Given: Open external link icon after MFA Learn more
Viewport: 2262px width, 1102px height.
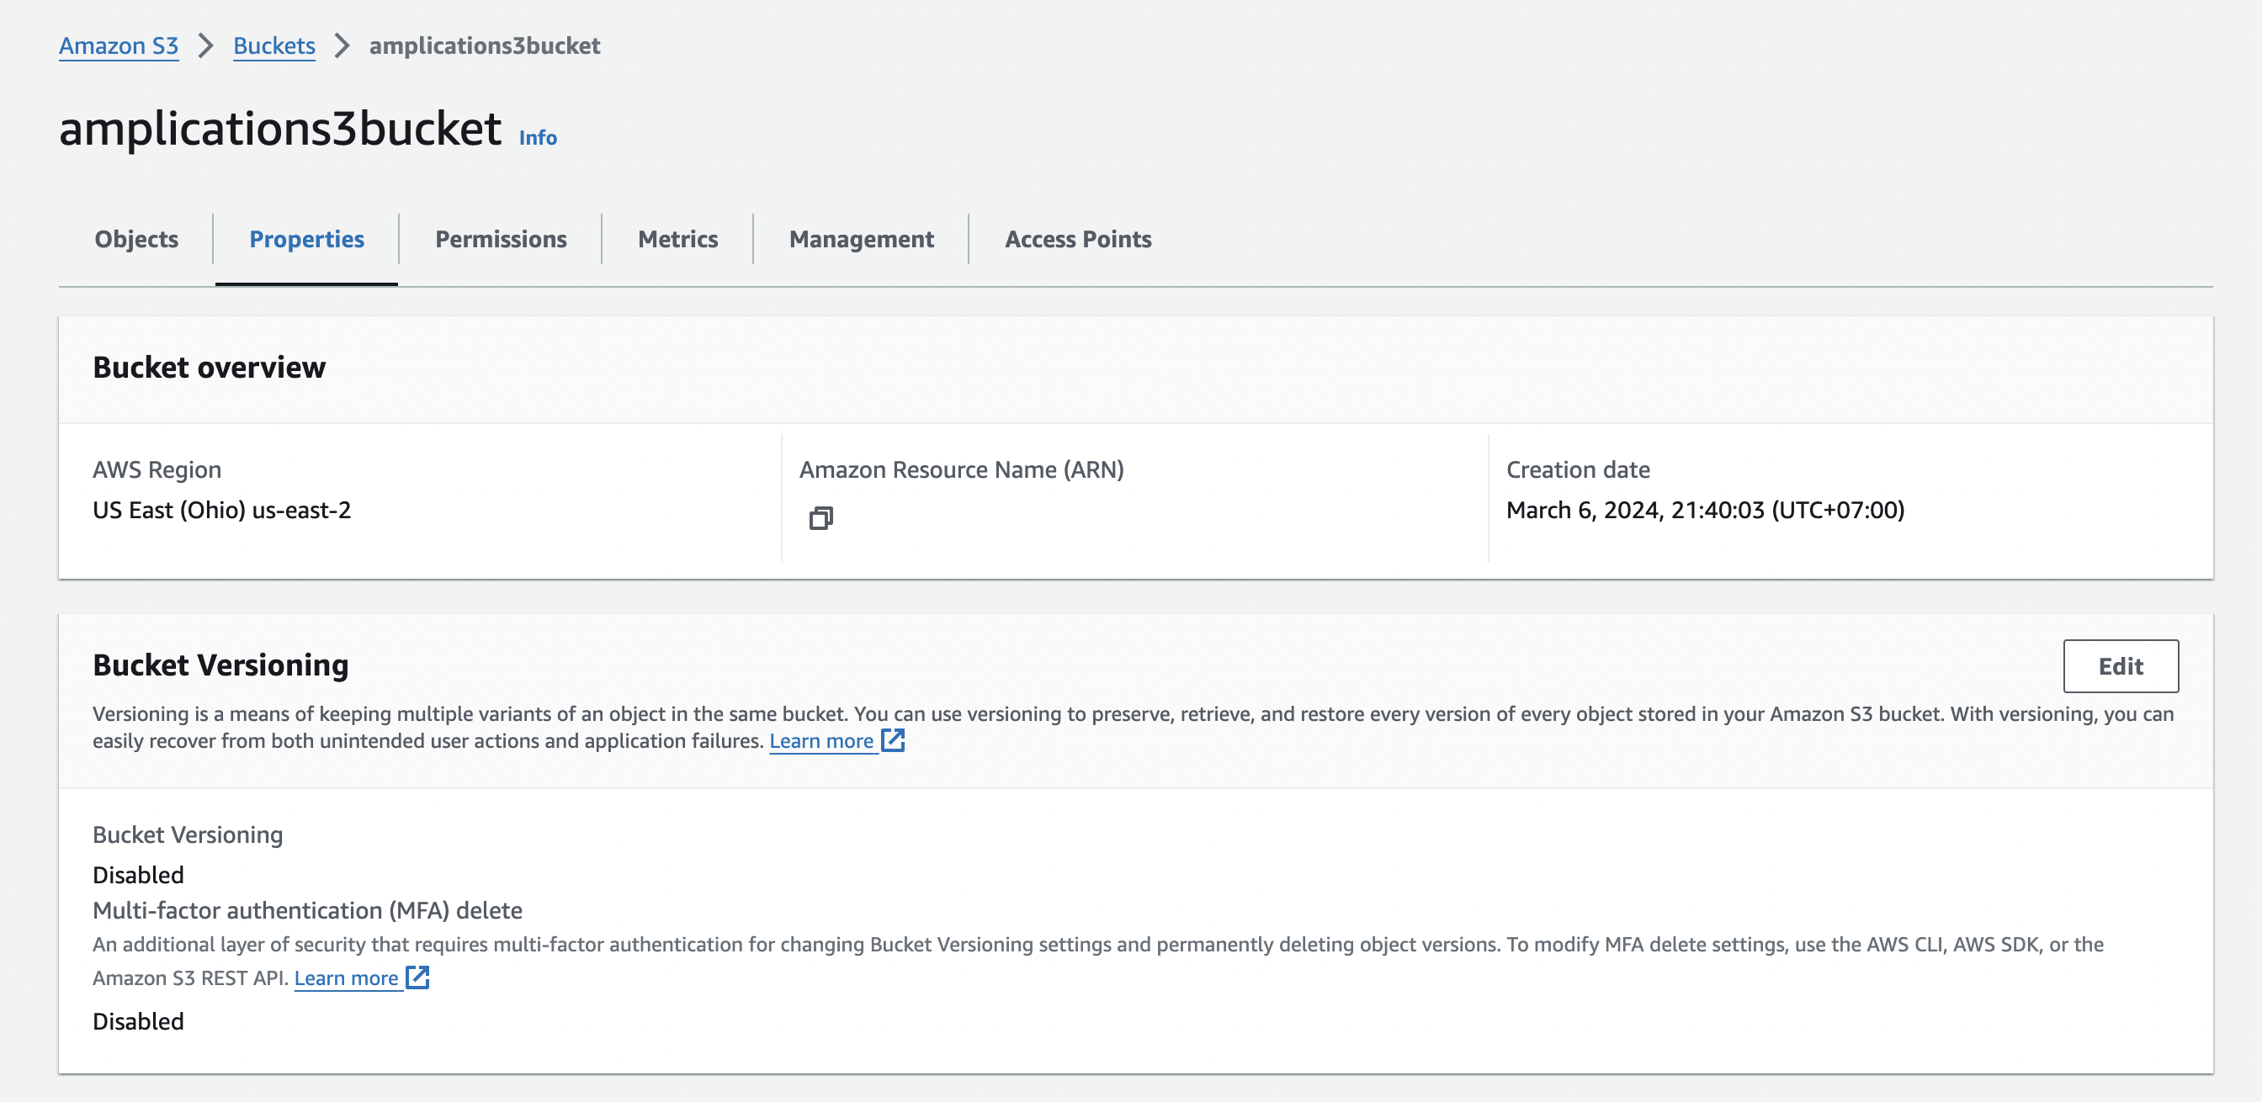Looking at the screenshot, I should pyautogui.click(x=418, y=977).
